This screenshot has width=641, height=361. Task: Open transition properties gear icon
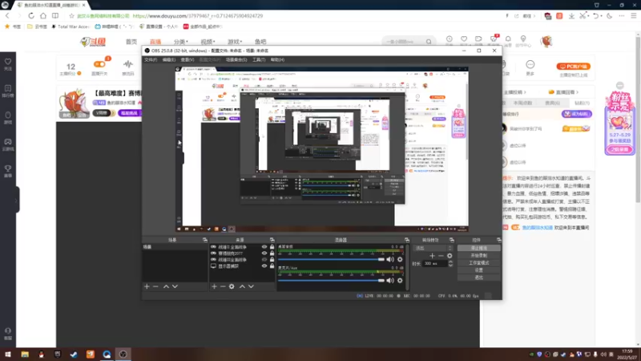point(450,256)
